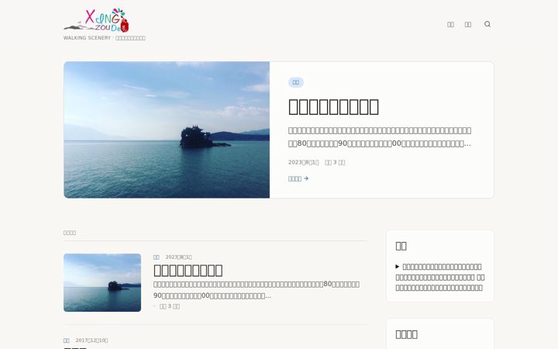
Task: Click the featured post date starting with 2023
Action: pyautogui.click(x=304, y=162)
